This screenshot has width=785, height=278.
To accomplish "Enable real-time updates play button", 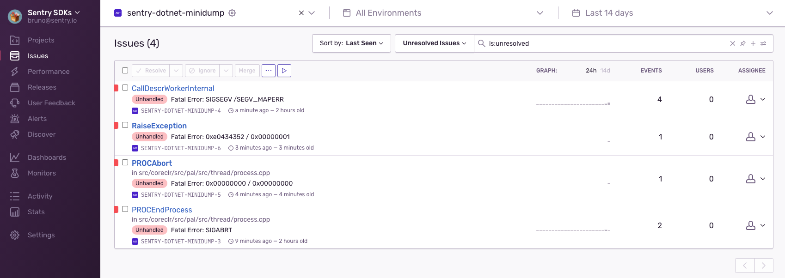I will (284, 71).
